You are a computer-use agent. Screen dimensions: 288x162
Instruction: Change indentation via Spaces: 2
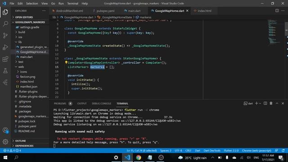[x=166, y=150]
